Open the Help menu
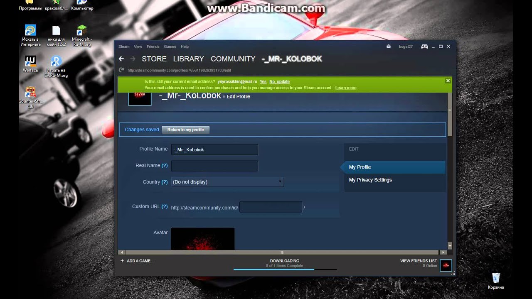Screen dimensions: 532x299 [185, 47]
